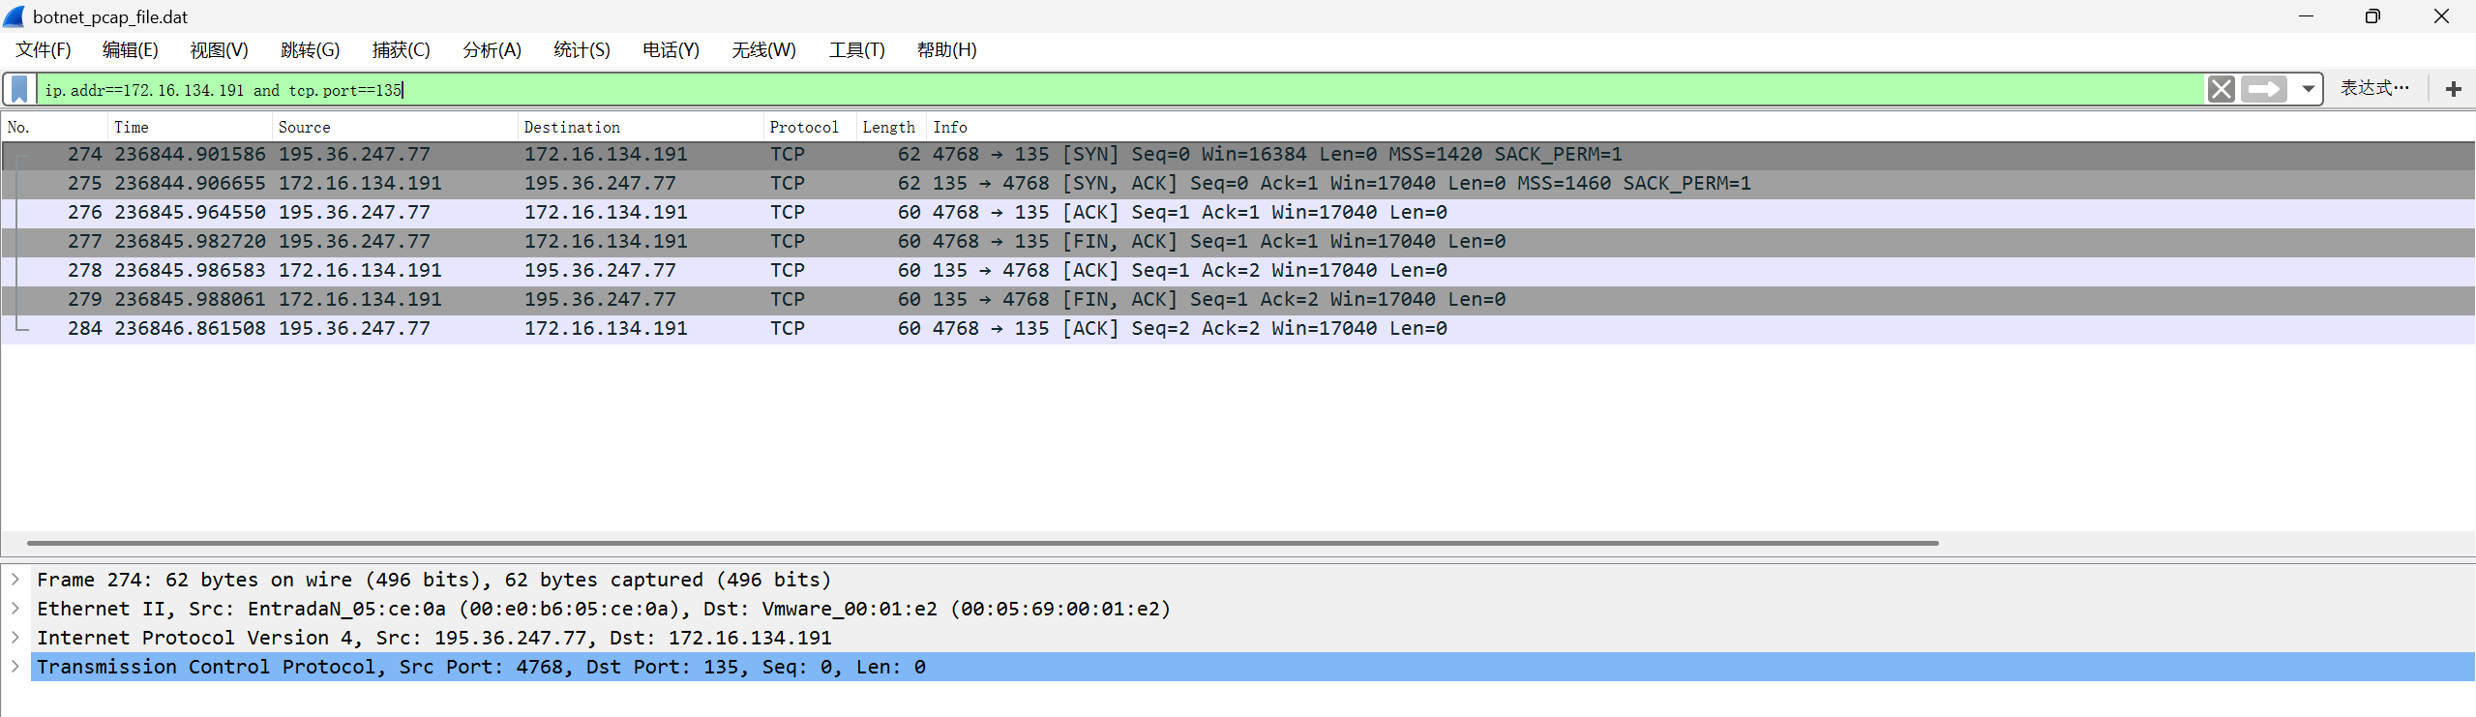Expand the Frame 274 details node
Screen dimensions: 2476x717
tap(15, 580)
